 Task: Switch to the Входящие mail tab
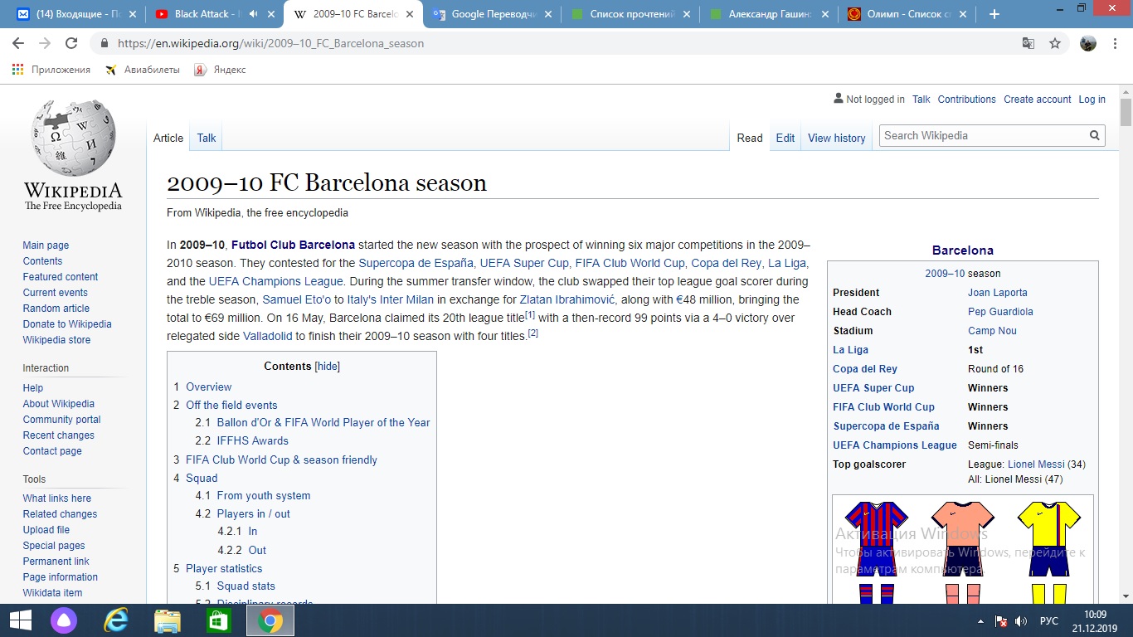tap(75, 14)
